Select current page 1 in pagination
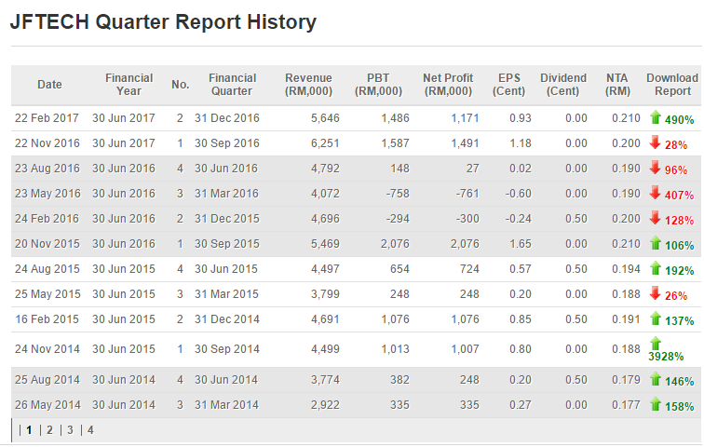 click(x=29, y=430)
